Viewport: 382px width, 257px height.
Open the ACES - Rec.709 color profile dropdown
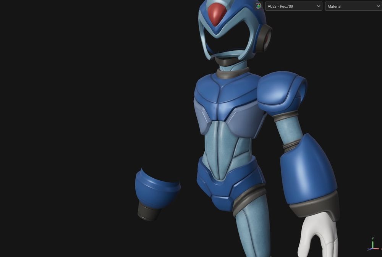[x=293, y=6]
